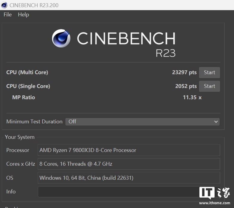Screen dimensions: 234x208
Task: Open the Minimum Test Duration dropdown
Action: coord(142,122)
